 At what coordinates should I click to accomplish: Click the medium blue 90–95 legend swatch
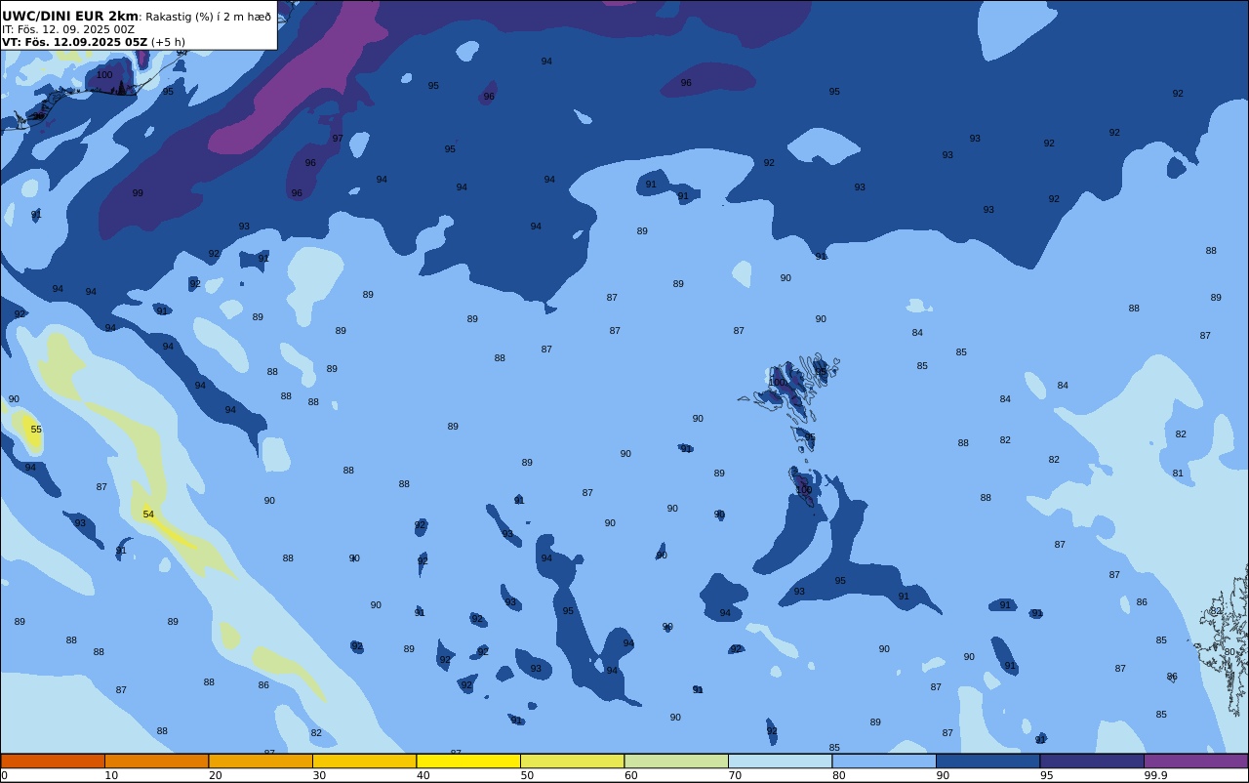(987, 761)
